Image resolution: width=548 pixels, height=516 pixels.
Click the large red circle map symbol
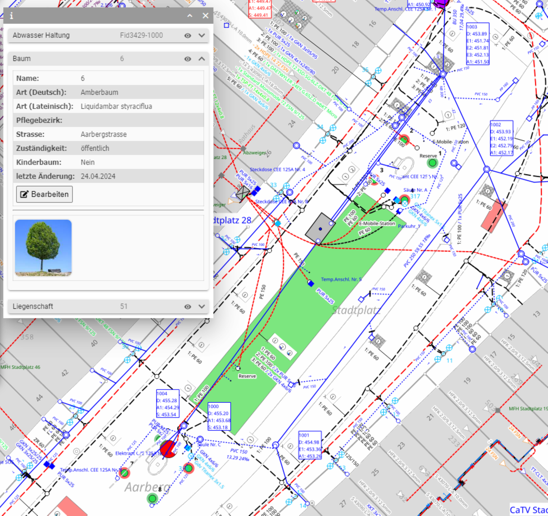click(x=168, y=449)
